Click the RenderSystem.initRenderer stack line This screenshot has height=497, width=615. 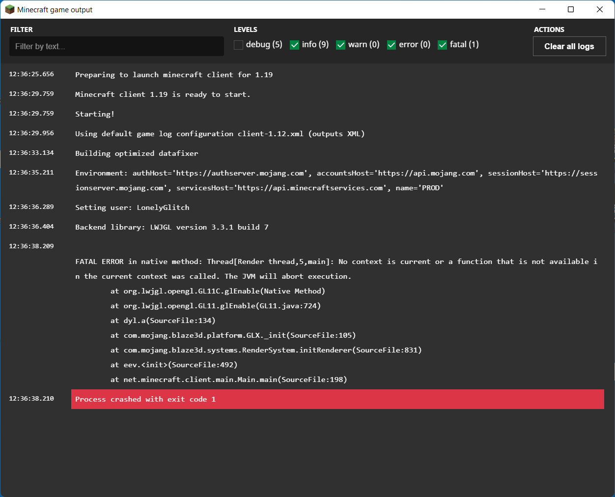[266, 350]
